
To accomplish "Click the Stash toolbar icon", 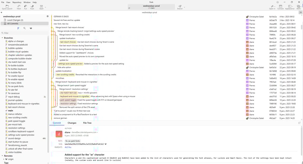I will [x=41, y=7].
